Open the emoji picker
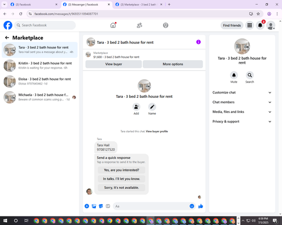The image size is (282, 225). point(192,206)
